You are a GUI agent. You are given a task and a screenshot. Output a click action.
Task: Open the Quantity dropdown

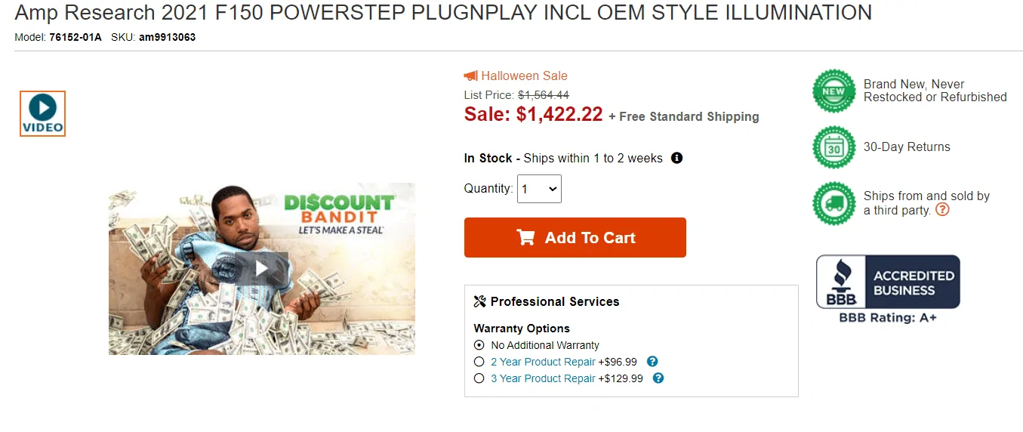[539, 189]
